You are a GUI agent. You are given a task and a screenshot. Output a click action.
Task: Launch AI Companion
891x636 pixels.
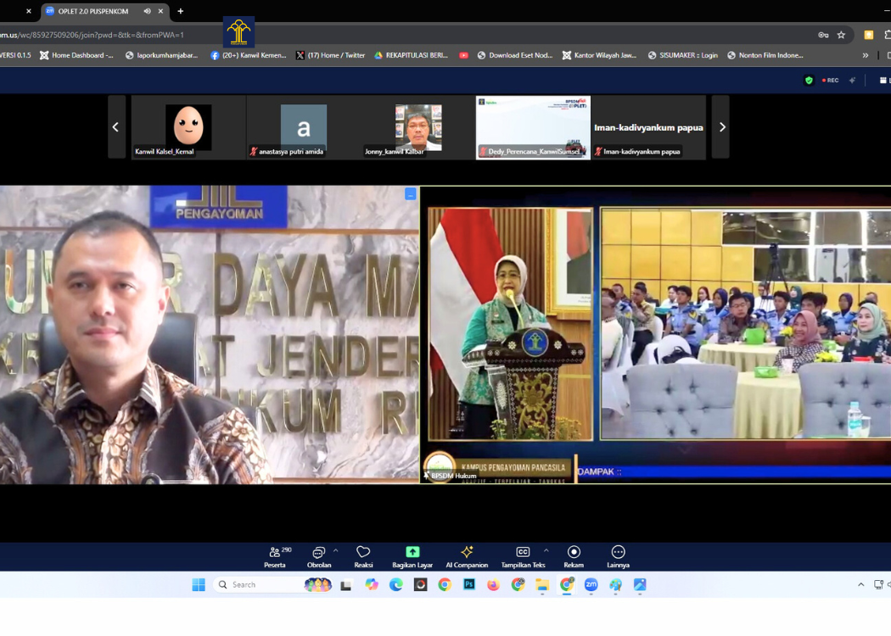point(467,556)
